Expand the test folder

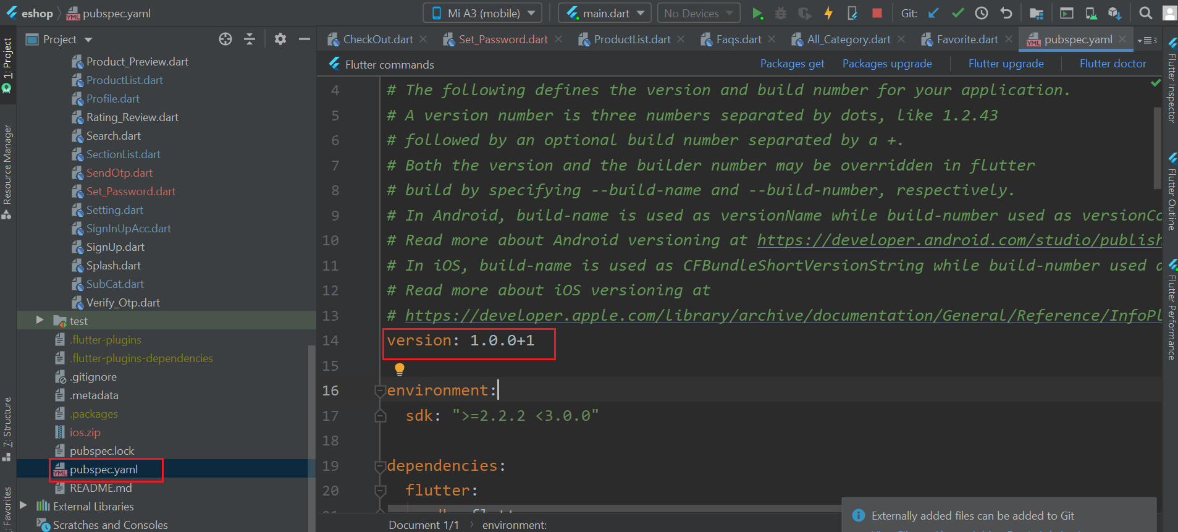point(40,320)
